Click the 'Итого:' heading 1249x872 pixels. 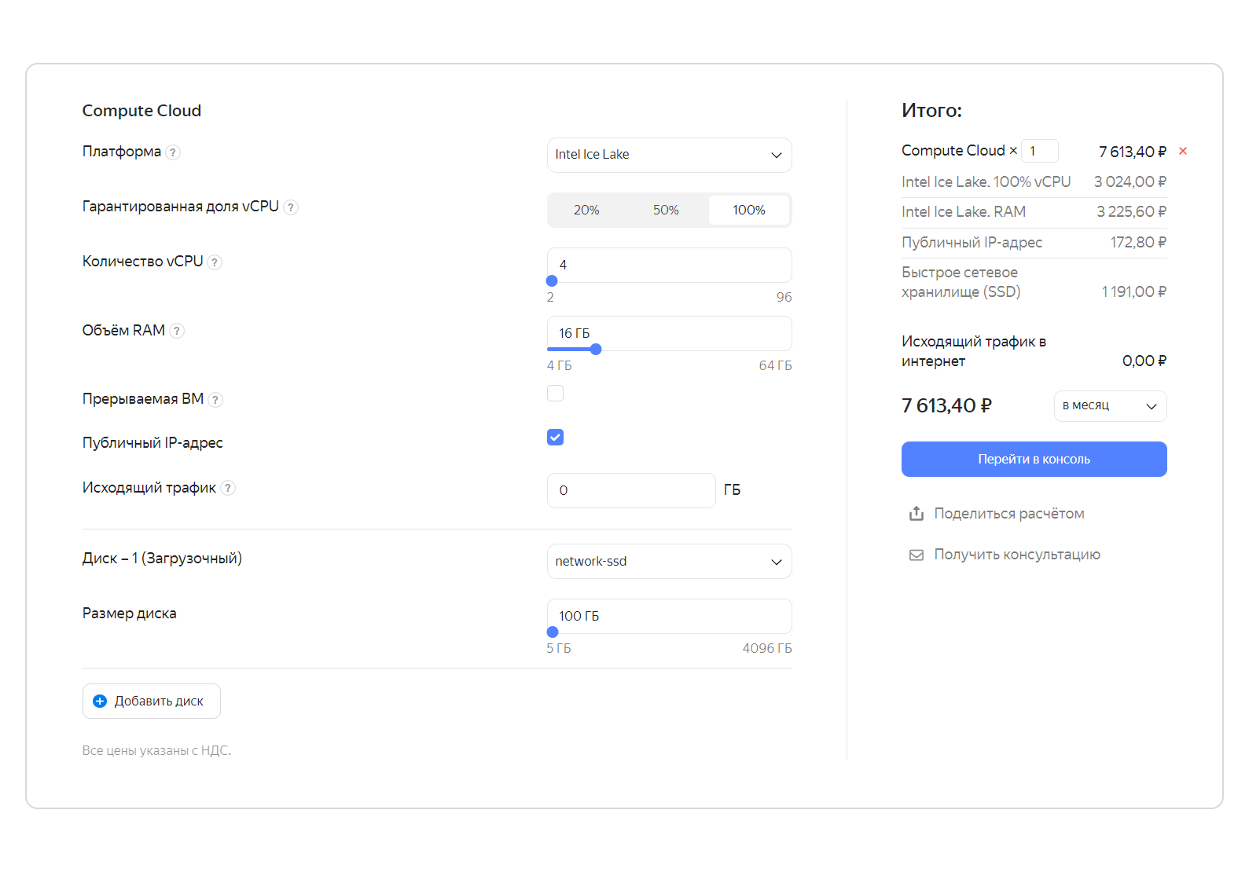click(932, 111)
